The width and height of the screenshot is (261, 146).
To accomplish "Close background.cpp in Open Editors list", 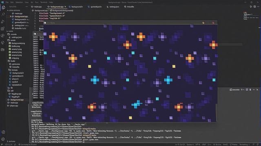I will pos(11,16).
